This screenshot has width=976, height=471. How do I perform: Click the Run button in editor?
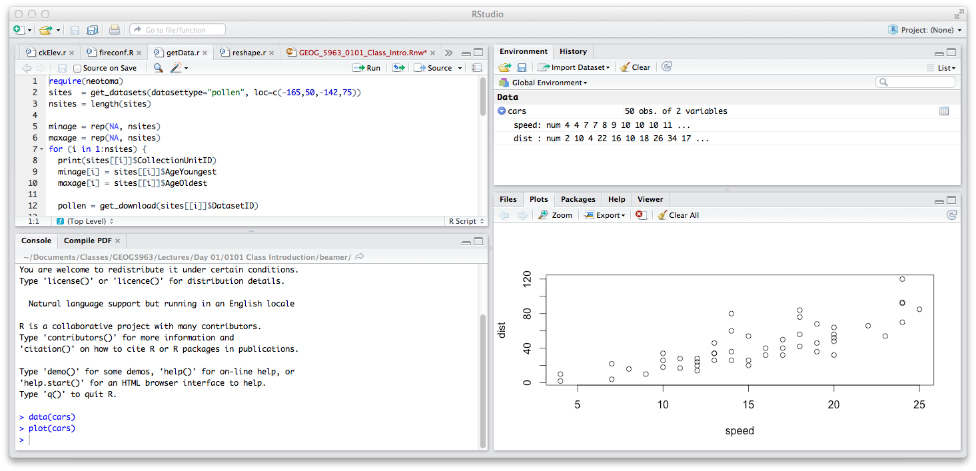pyautogui.click(x=367, y=68)
